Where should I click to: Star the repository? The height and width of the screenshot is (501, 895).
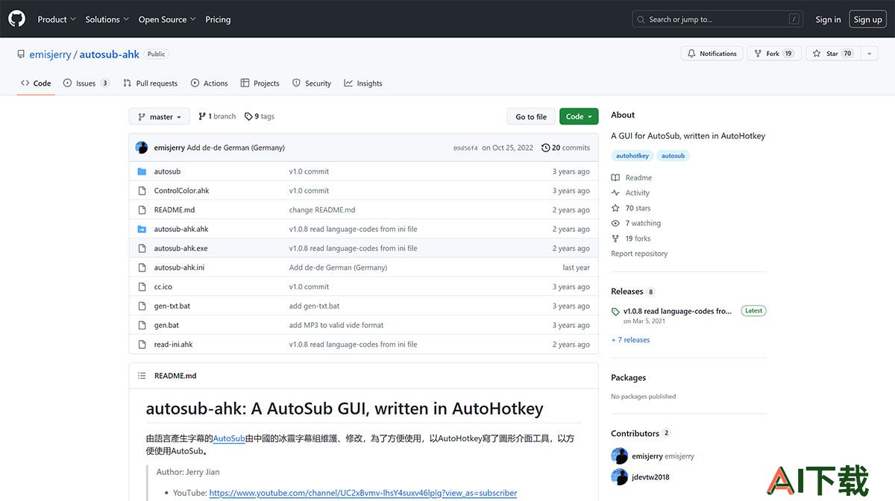(833, 54)
